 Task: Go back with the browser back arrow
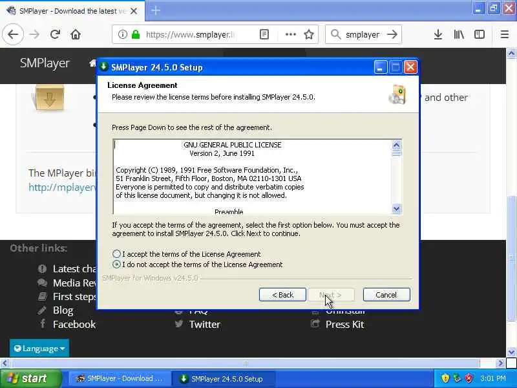click(13, 34)
